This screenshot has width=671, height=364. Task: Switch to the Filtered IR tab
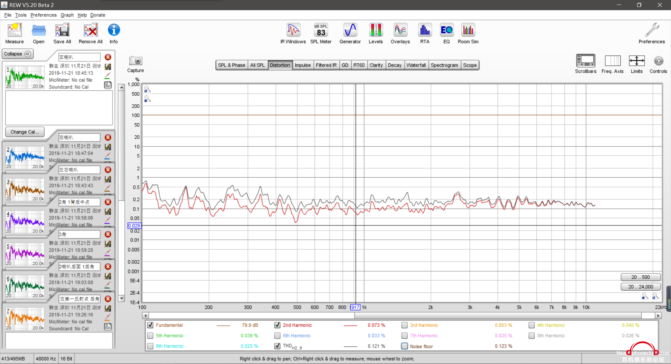click(x=326, y=65)
